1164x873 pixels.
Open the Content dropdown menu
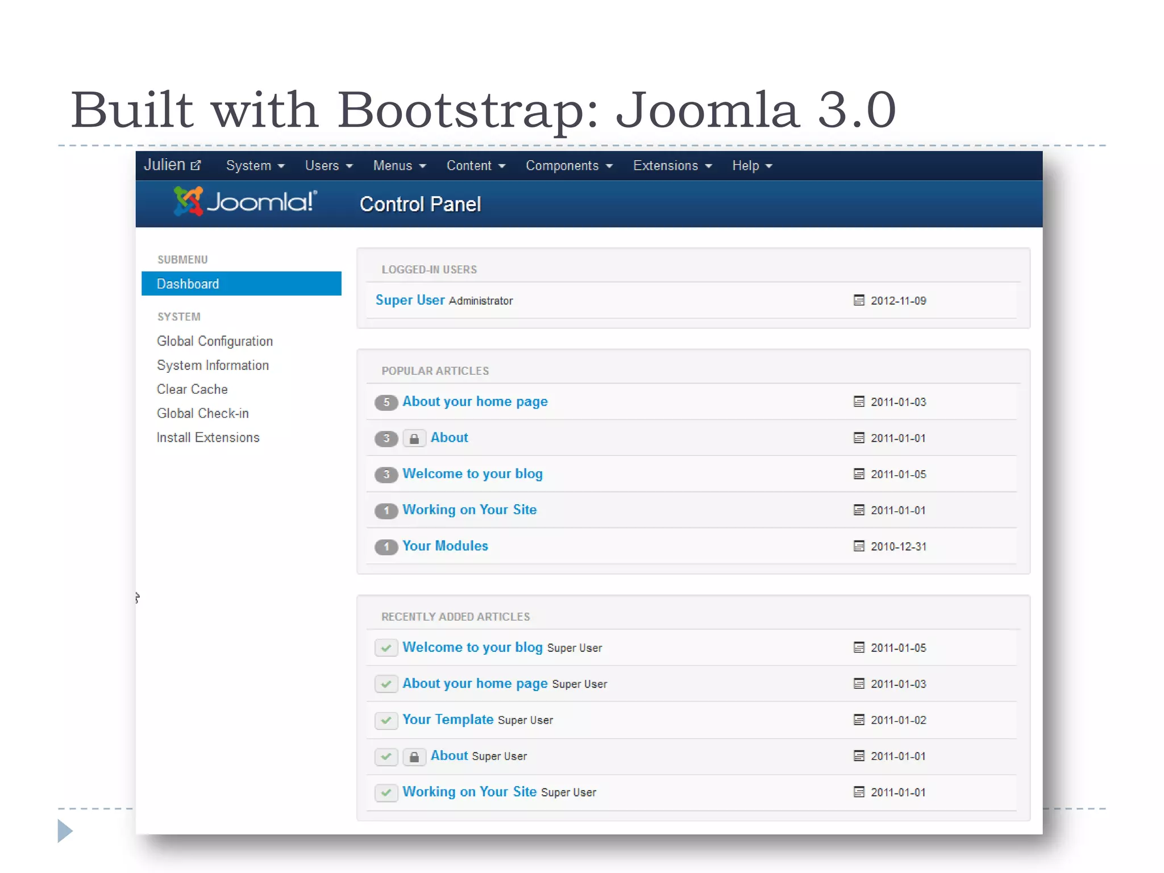(476, 165)
